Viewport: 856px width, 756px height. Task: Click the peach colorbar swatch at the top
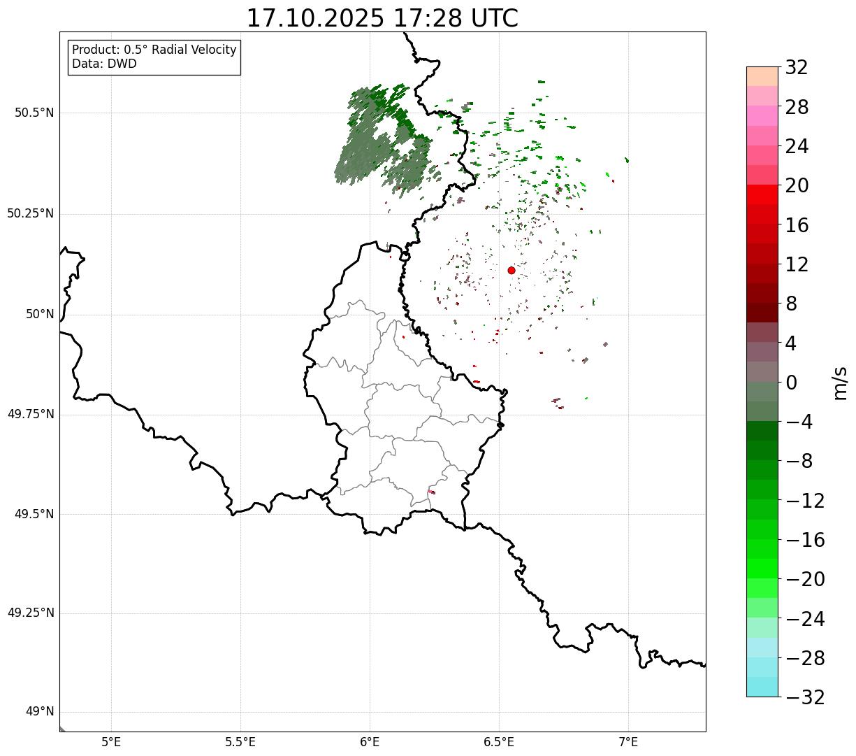[762, 76]
